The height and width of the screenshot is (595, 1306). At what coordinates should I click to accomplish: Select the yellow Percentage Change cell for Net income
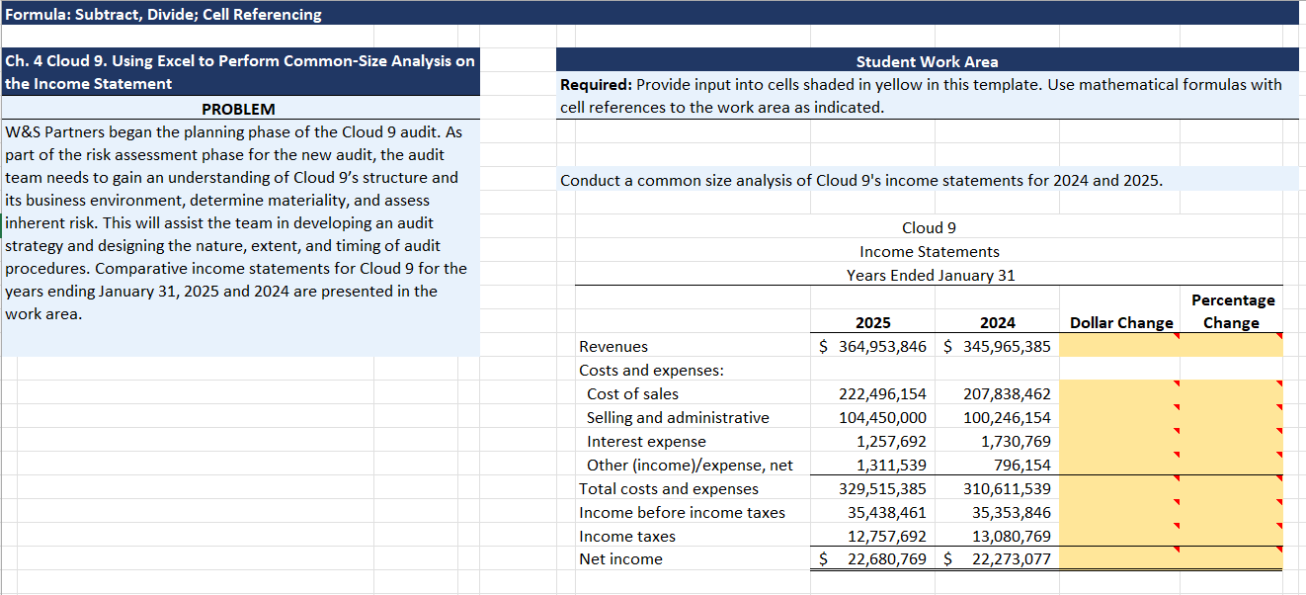coord(1232,559)
